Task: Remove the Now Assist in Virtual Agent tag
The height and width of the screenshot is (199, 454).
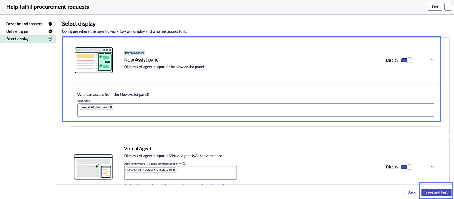Action: click(x=174, y=170)
